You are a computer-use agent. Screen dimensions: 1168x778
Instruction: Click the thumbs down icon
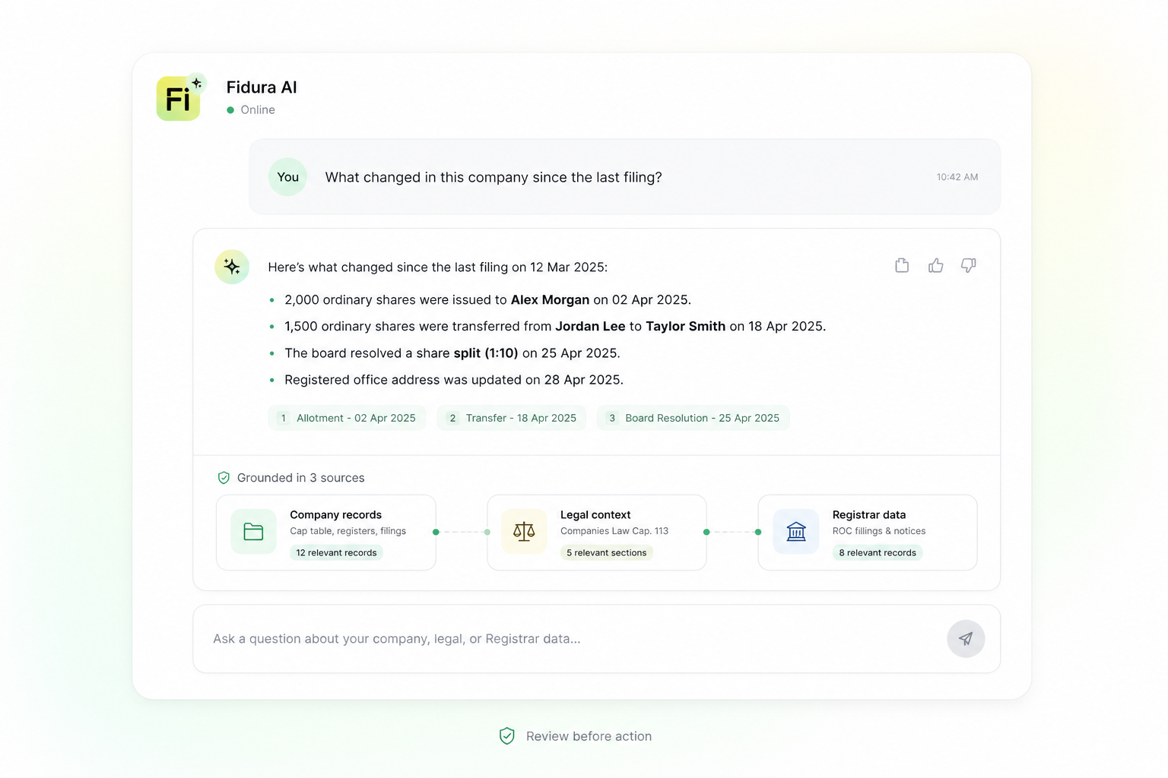(968, 265)
